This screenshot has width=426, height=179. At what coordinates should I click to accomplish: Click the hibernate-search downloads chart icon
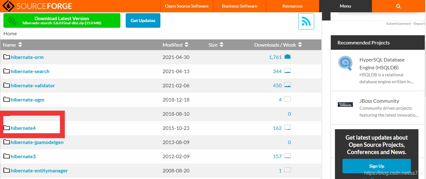tap(287, 71)
